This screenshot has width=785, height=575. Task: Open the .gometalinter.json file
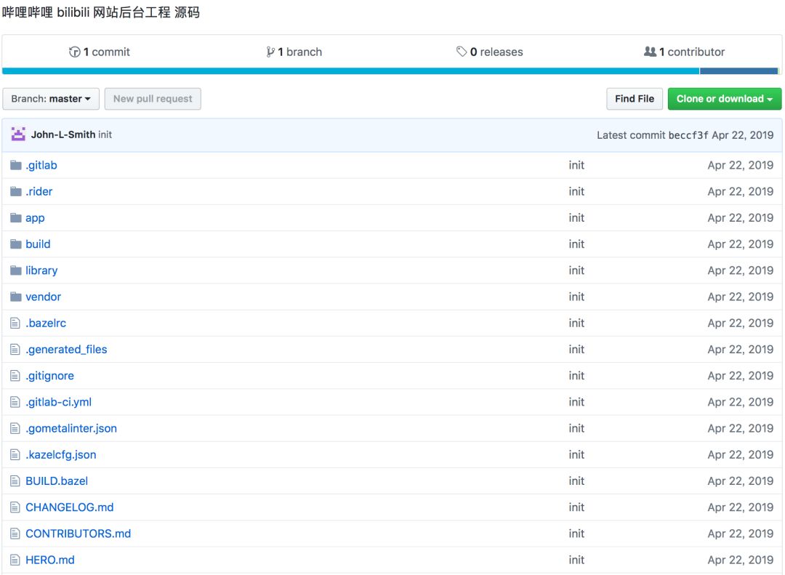click(71, 429)
